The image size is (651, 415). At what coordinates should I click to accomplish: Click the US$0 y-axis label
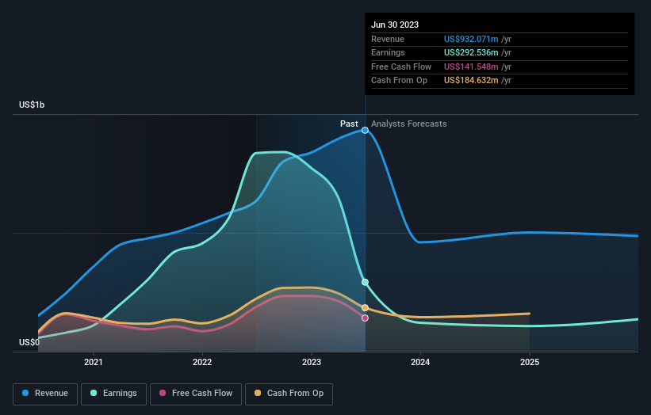[29, 342]
